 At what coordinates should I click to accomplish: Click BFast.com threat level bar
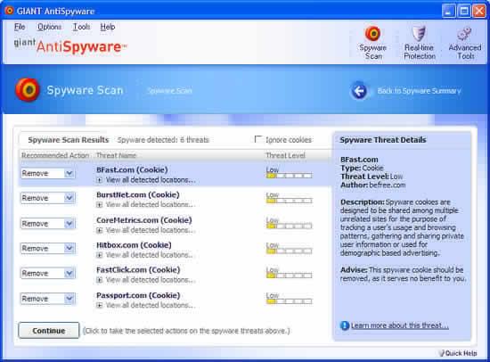[x=289, y=176]
